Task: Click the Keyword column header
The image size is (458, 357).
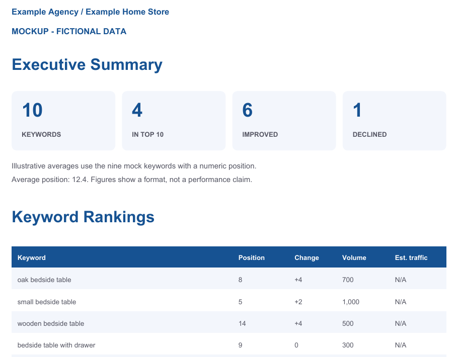Action: (x=32, y=257)
